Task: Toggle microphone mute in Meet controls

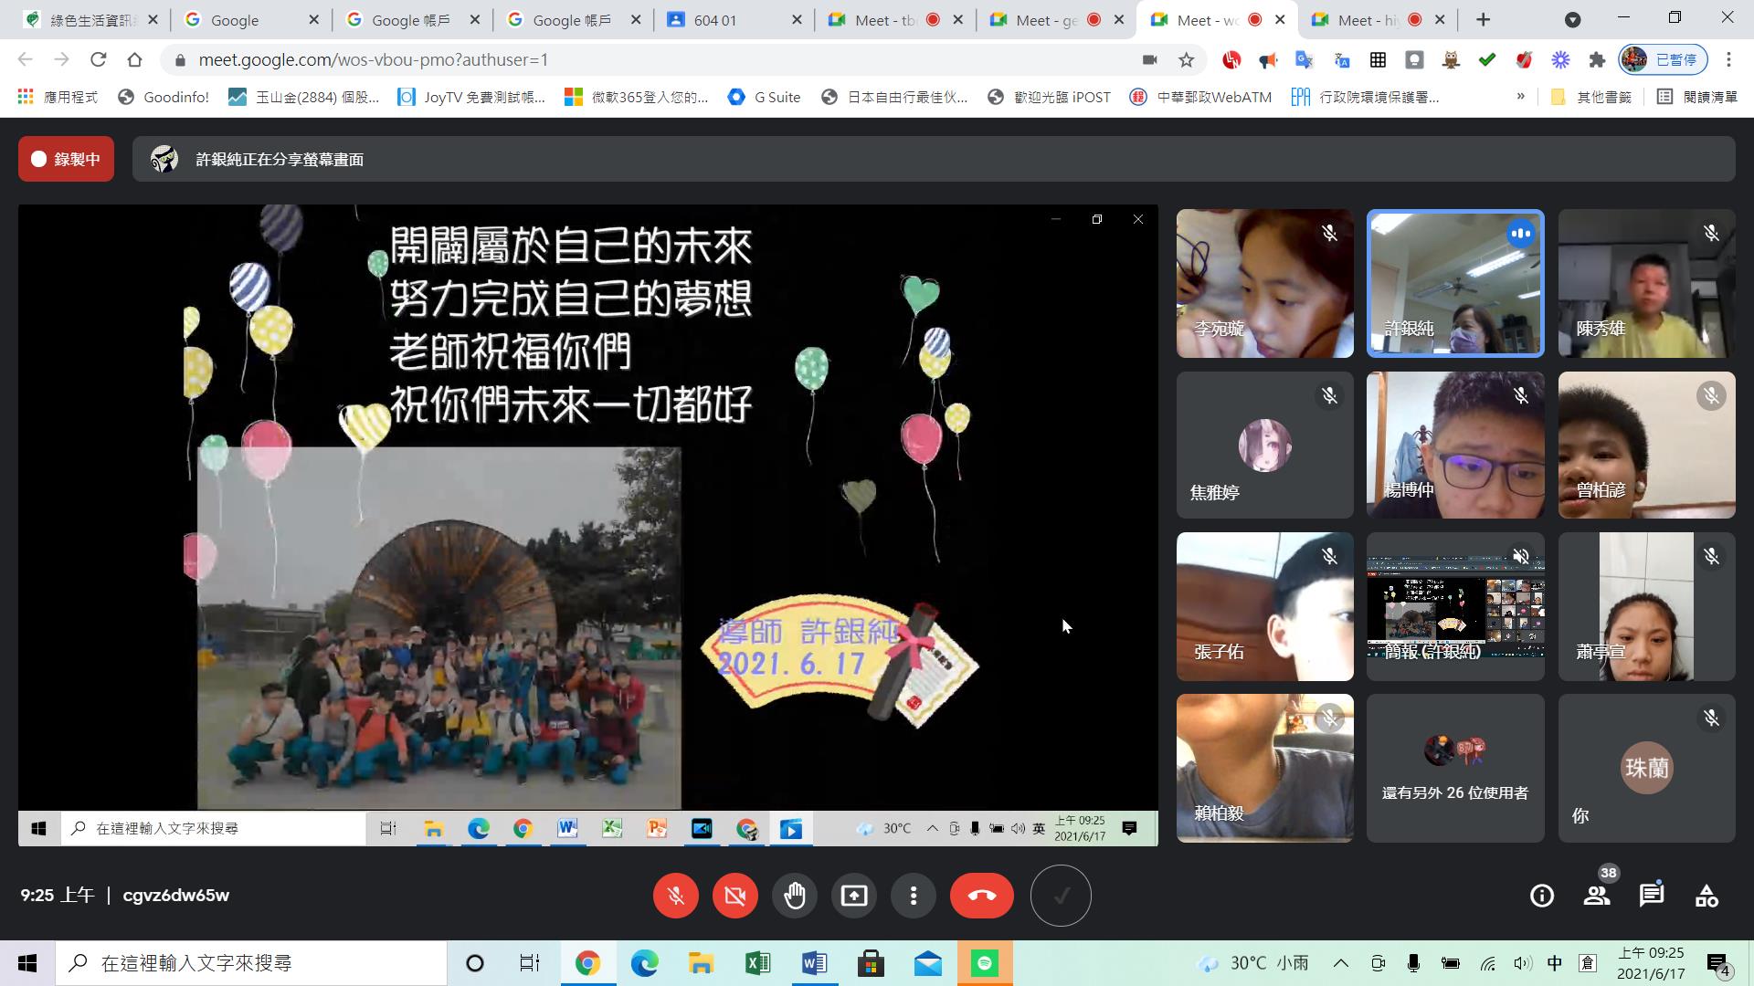Action: (x=676, y=896)
